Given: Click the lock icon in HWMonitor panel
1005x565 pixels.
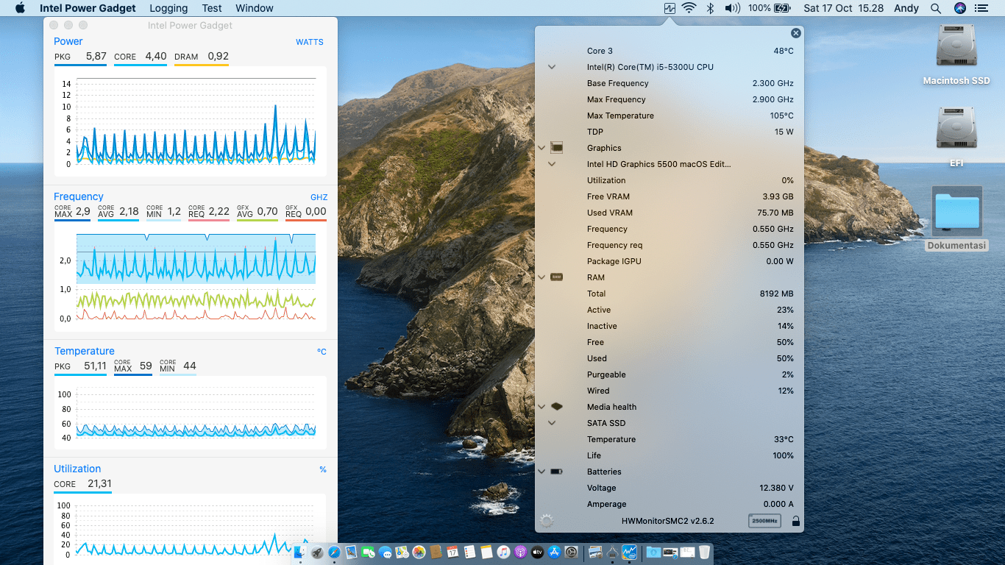Looking at the screenshot, I should (x=795, y=521).
